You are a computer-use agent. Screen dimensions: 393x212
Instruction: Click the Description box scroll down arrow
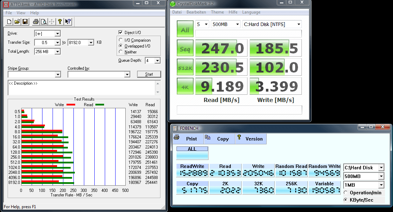(158, 92)
